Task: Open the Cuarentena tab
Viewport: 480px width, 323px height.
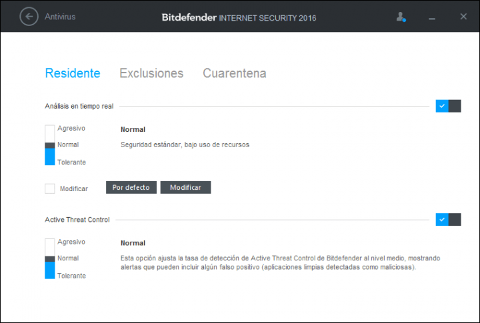Action: (235, 73)
